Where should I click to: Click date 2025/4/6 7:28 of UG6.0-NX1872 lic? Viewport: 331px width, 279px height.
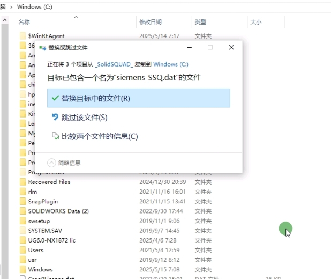pyautogui.click(x=157, y=240)
